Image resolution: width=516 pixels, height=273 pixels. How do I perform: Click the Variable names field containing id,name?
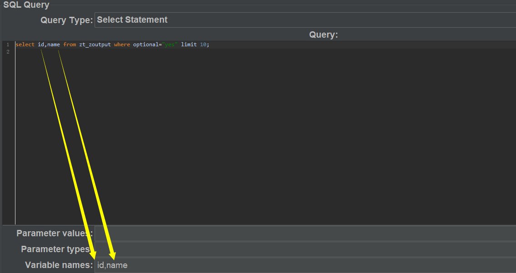tap(305, 265)
